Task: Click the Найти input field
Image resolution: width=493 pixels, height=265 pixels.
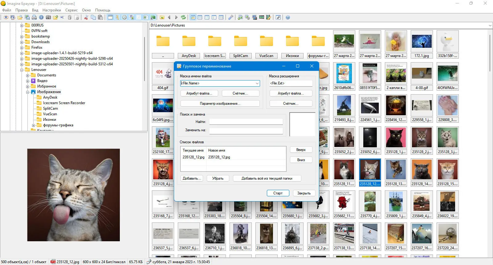Action: coord(246,122)
